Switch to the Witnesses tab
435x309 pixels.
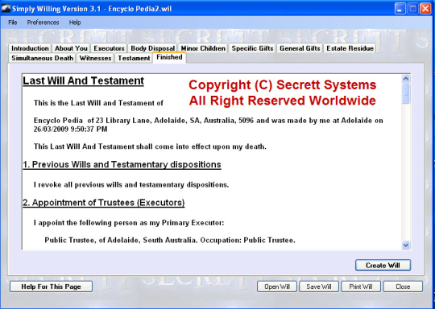(x=95, y=58)
